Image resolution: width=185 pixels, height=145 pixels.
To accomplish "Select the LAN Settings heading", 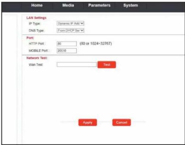I will [x=36, y=18].
